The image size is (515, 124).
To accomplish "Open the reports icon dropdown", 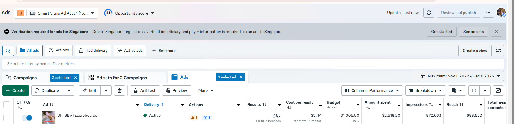I will click(x=457, y=90).
